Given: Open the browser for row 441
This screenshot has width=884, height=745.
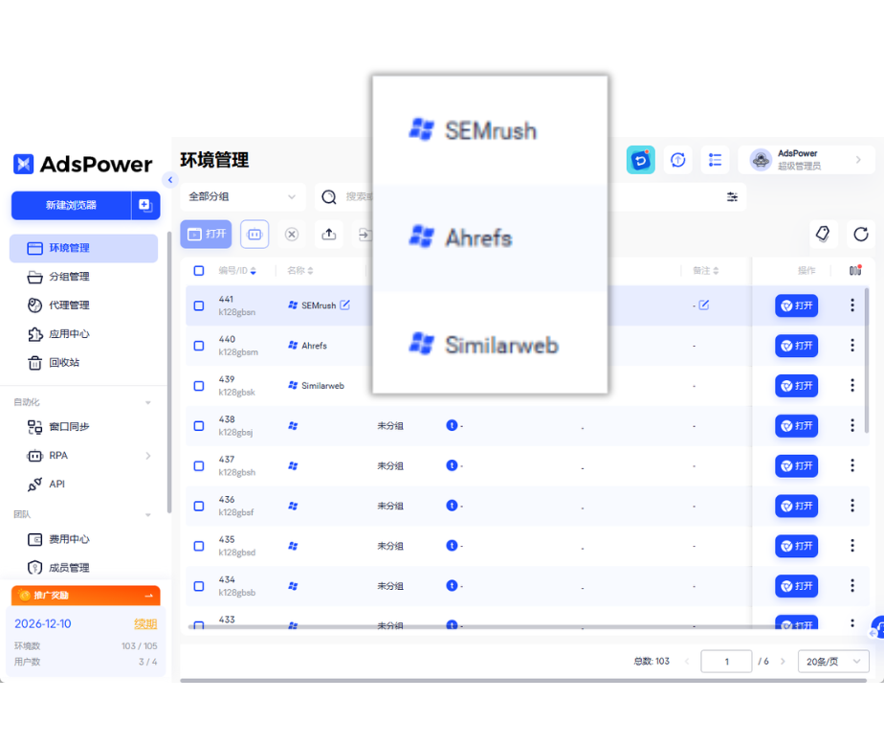Looking at the screenshot, I should pos(796,305).
